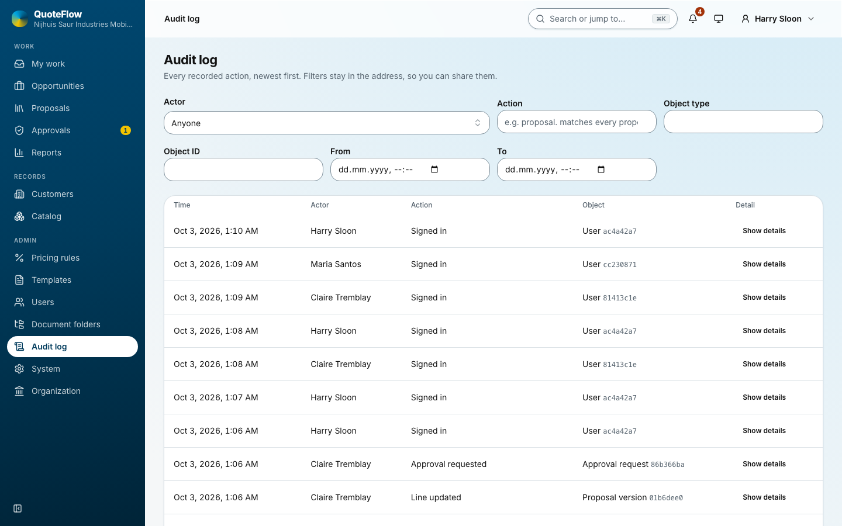Click the Time column header
The width and height of the screenshot is (842, 526).
[182, 205]
